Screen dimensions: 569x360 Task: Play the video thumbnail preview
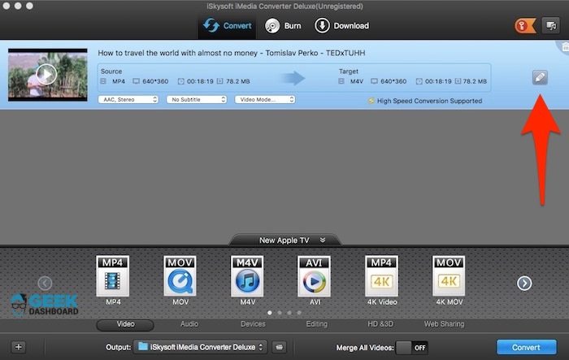[46, 75]
